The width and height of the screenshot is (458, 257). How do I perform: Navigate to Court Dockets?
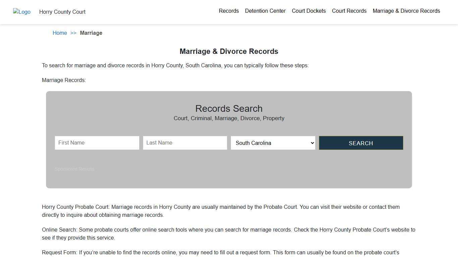coord(308,11)
